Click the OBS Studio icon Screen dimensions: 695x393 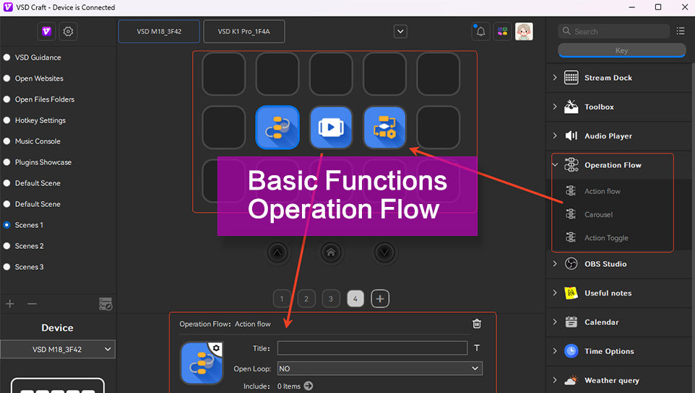pyautogui.click(x=571, y=264)
